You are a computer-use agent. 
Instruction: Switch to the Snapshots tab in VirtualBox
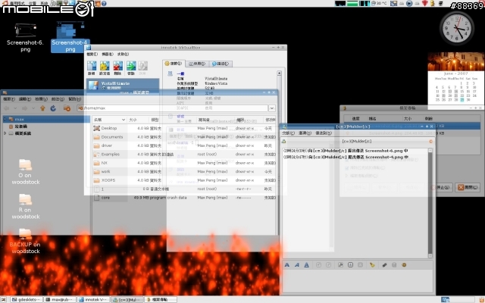(197, 64)
